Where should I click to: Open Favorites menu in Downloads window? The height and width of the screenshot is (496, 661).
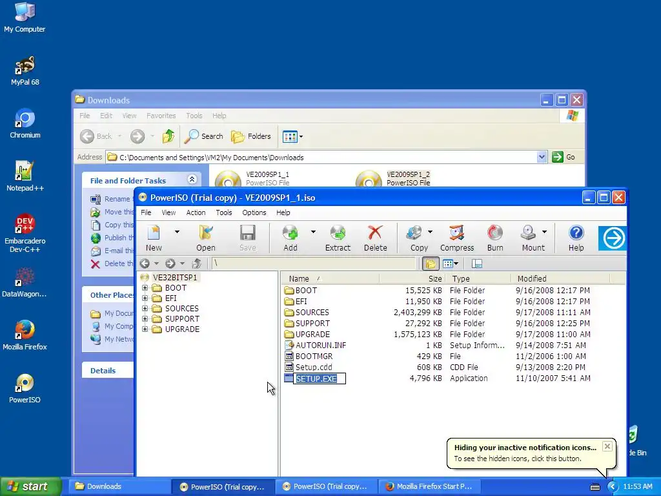[x=161, y=116]
